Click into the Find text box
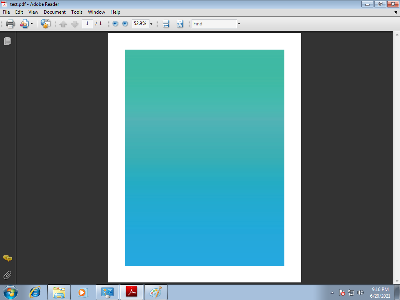This screenshot has height=300, width=400. (214, 24)
